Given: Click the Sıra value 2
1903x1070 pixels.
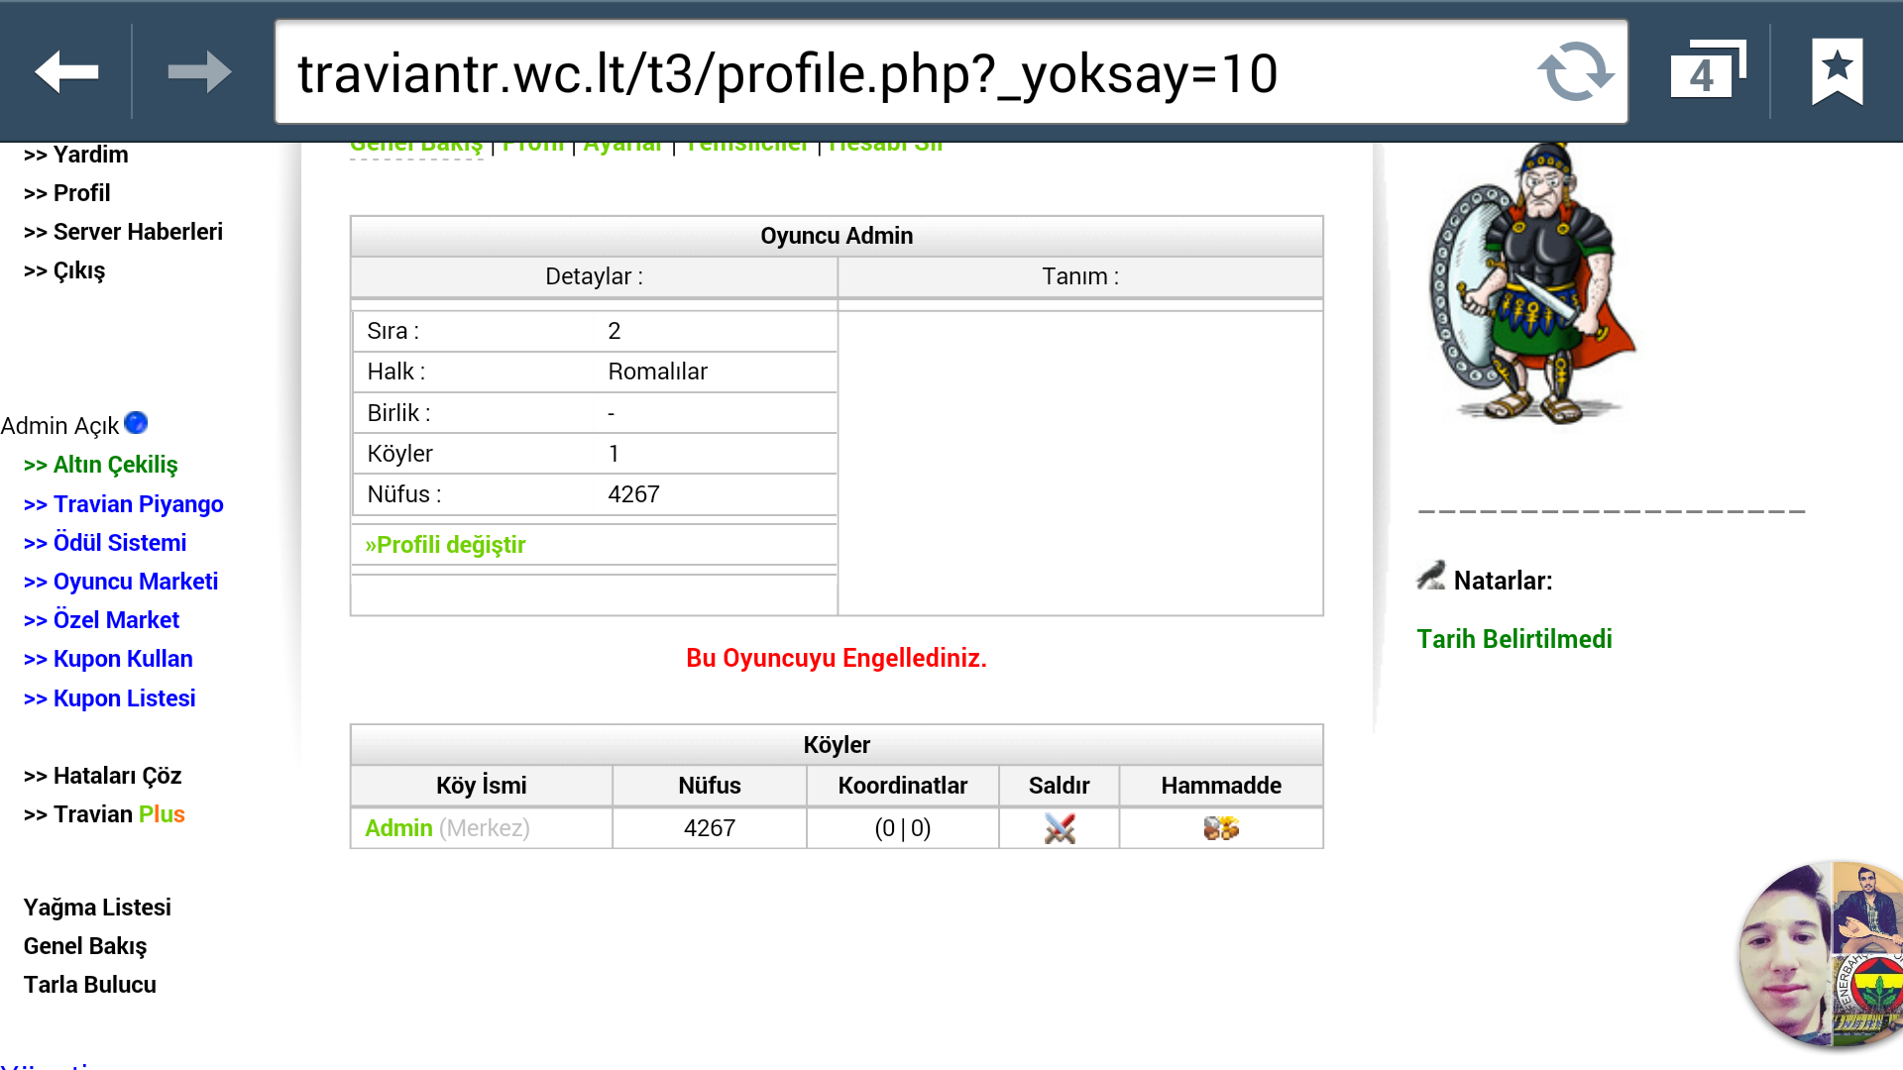Looking at the screenshot, I should click(615, 331).
